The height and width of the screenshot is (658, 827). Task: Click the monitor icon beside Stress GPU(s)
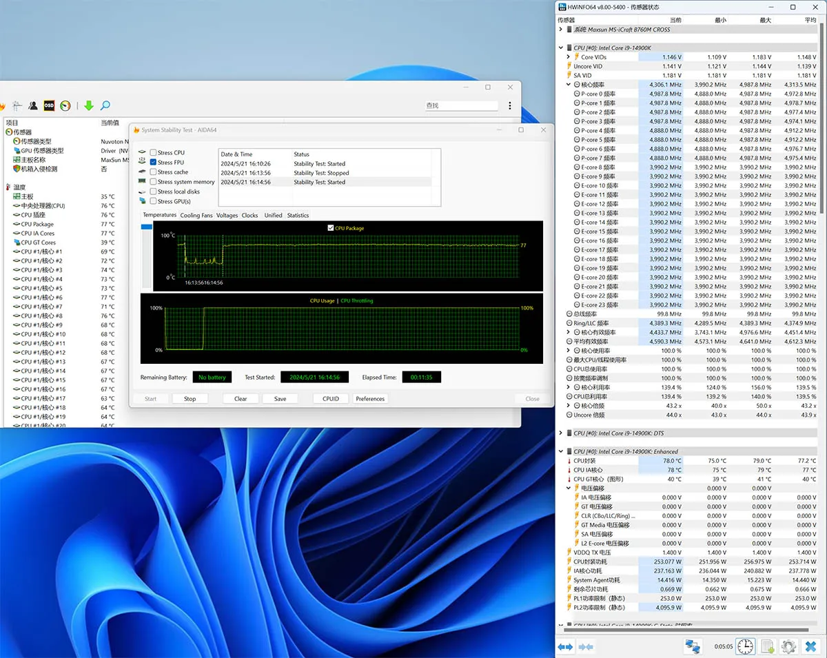143,201
